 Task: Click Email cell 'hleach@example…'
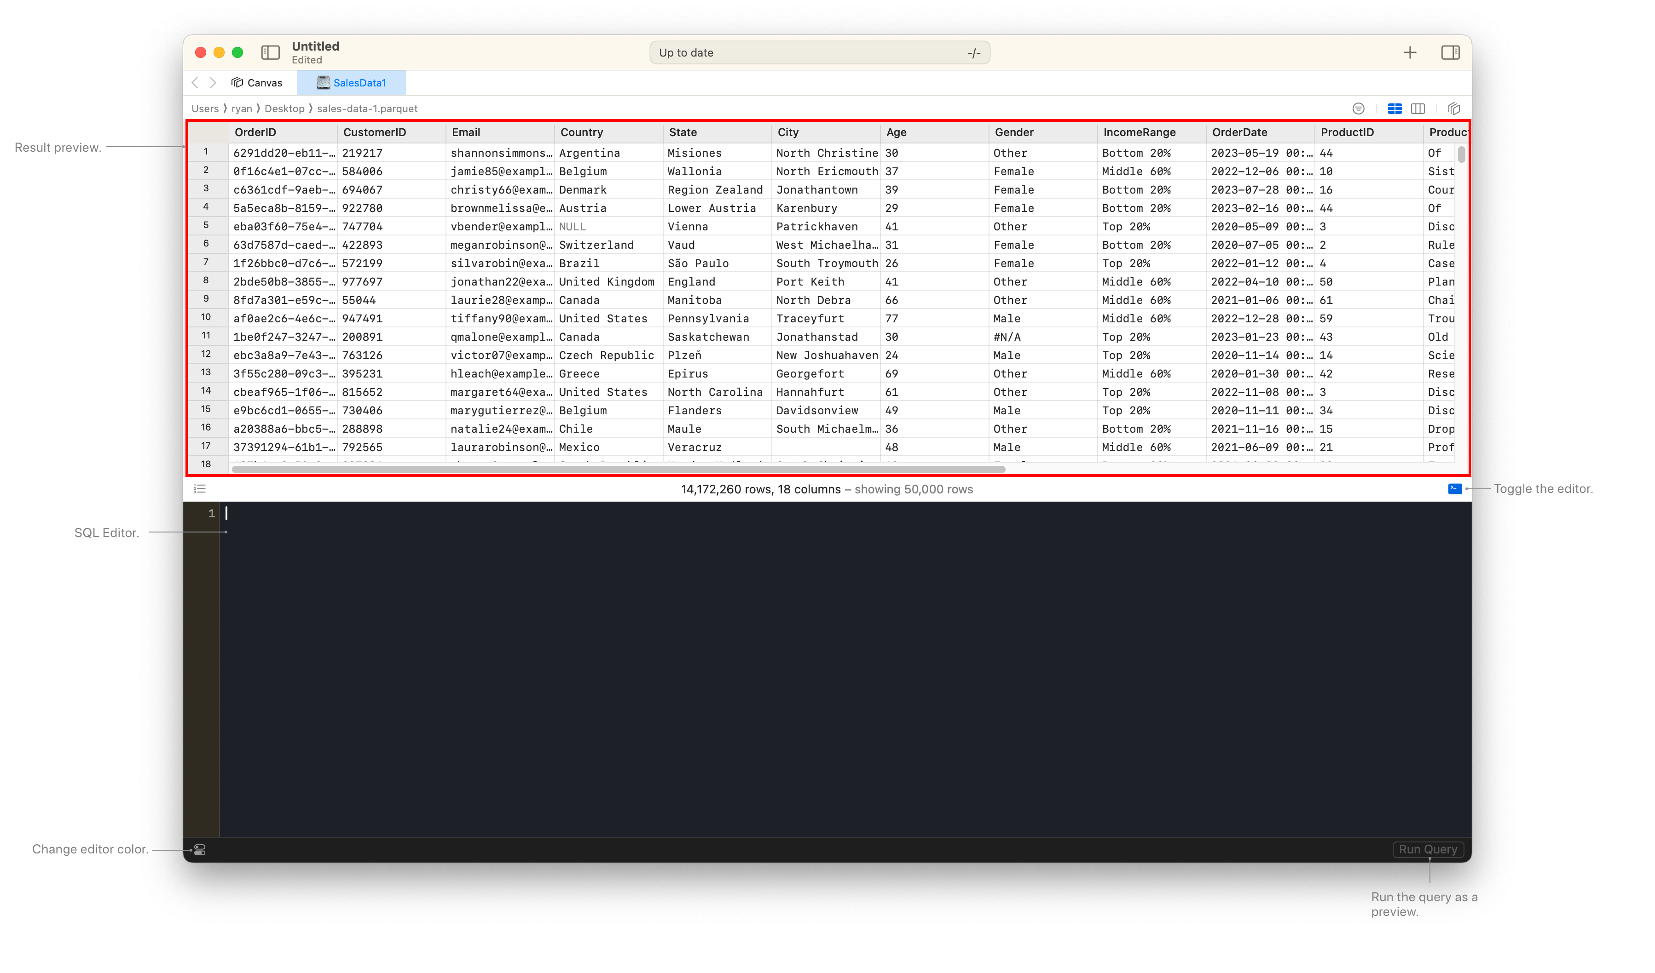point(501,373)
